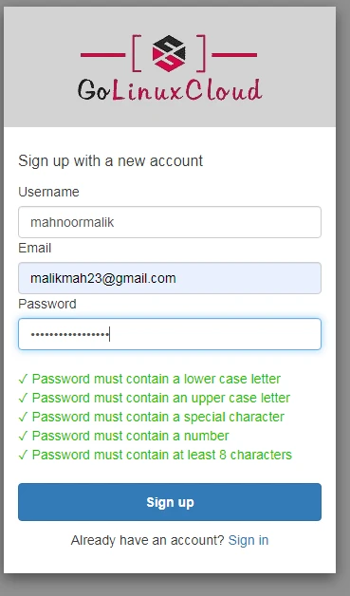350x596 pixels.
Task: Open the Sign in link
Action: (x=249, y=540)
